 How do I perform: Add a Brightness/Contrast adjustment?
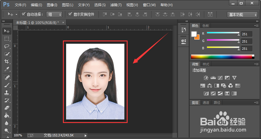click(206, 78)
